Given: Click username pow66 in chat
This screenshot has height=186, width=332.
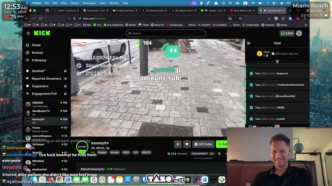Looking at the screenshot, I should (x=281, y=119).
